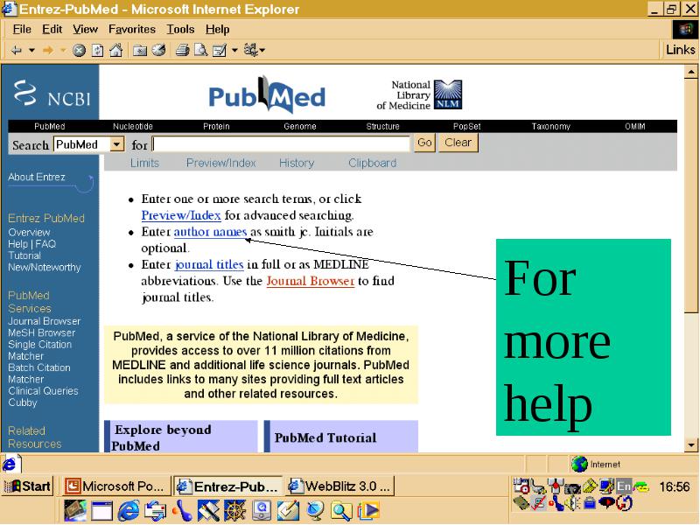Follow the journal titles link
The image size is (700, 525).
[209, 264]
